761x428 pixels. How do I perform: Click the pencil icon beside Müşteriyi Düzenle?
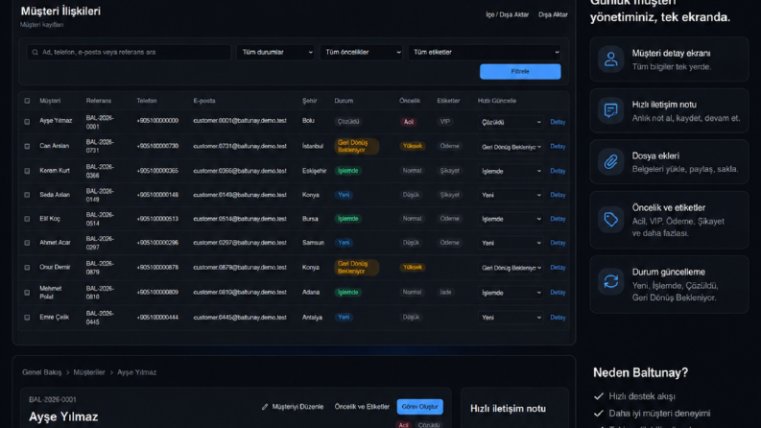[265, 407]
